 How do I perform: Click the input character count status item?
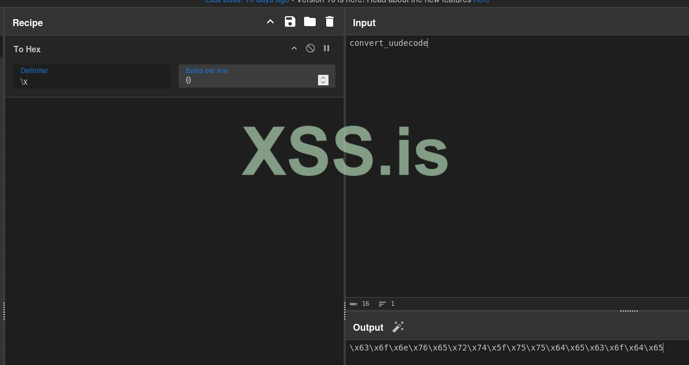coord(359,303)
